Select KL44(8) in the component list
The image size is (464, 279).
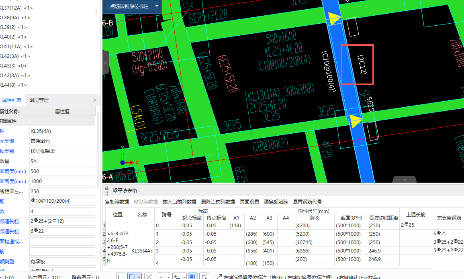(x=13, y=85)
